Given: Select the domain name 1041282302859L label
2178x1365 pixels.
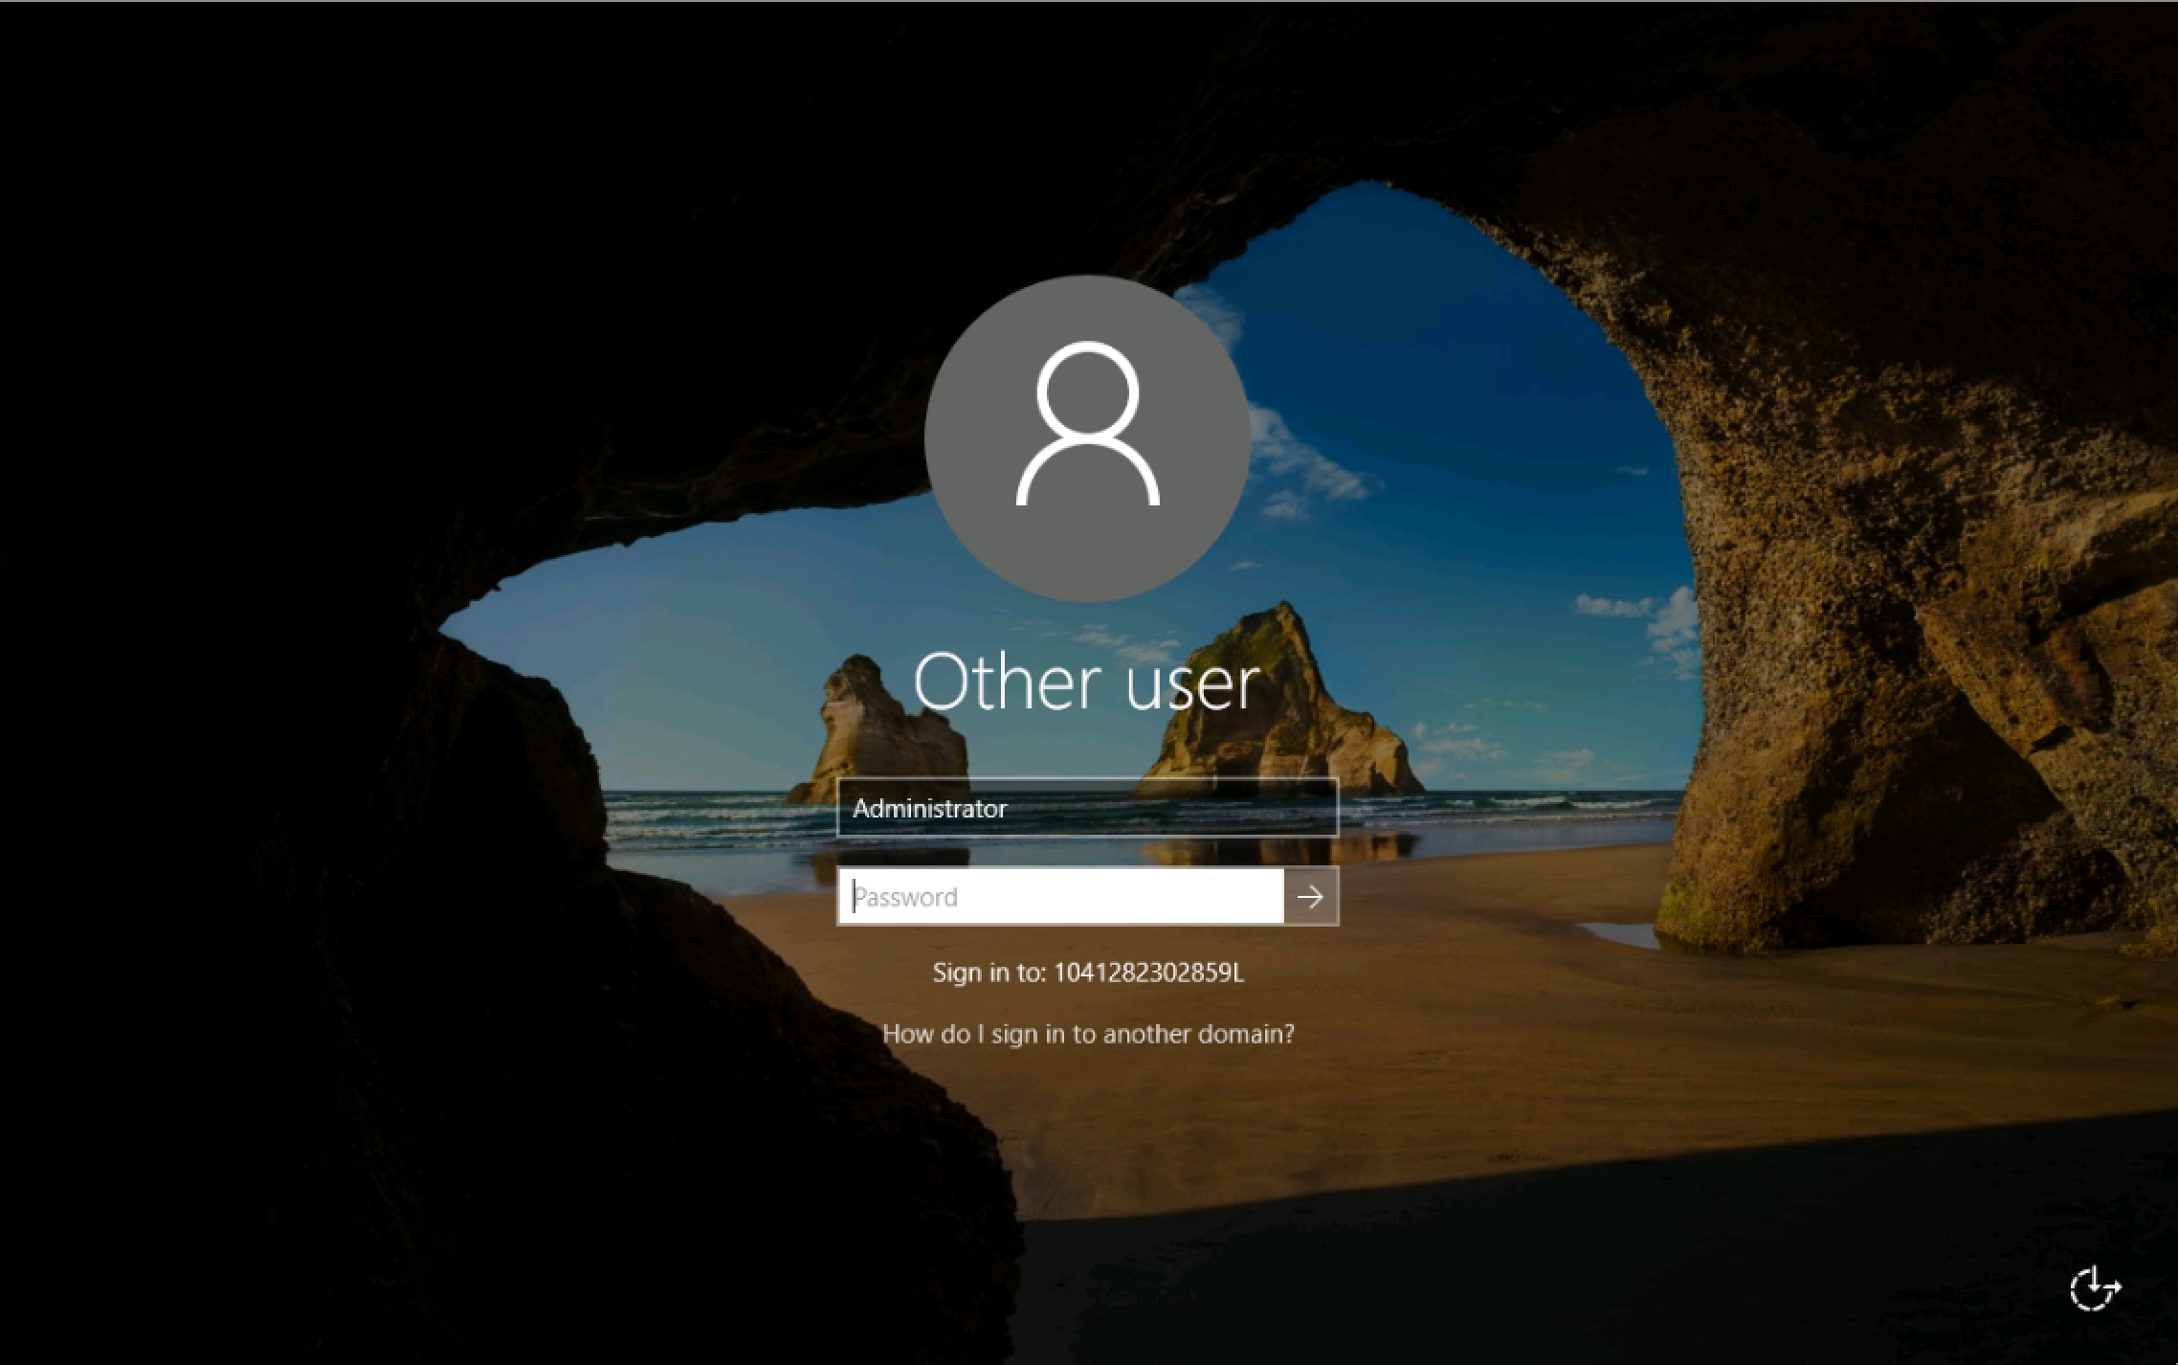Looking at the screenshot, I should [1148, 973].
